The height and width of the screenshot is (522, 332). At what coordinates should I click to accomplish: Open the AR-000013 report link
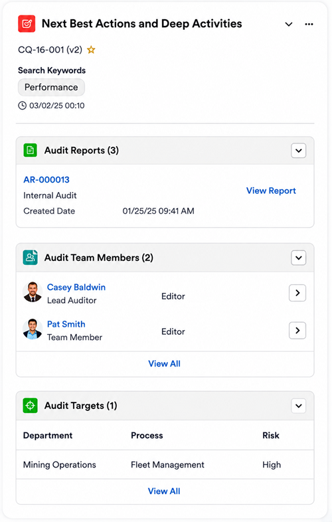click(x=46, y=180)
